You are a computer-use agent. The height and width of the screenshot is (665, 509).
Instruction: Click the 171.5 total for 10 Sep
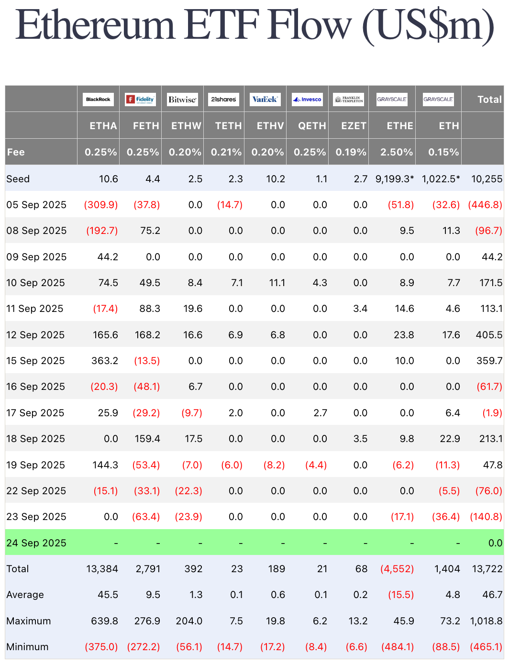pos(491,283)
